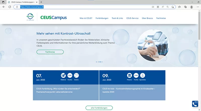Viewport: 201px width, 111px height.
Task: Click the scrollbar down arrow
Action: coord(199,110)
